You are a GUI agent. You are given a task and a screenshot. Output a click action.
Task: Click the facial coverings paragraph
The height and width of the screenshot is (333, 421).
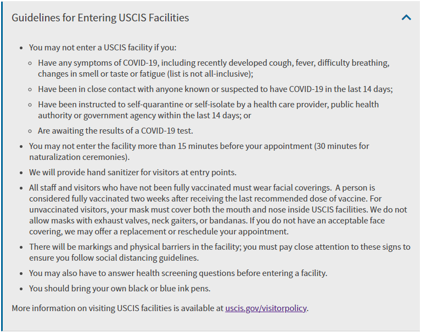click(218, 210)
